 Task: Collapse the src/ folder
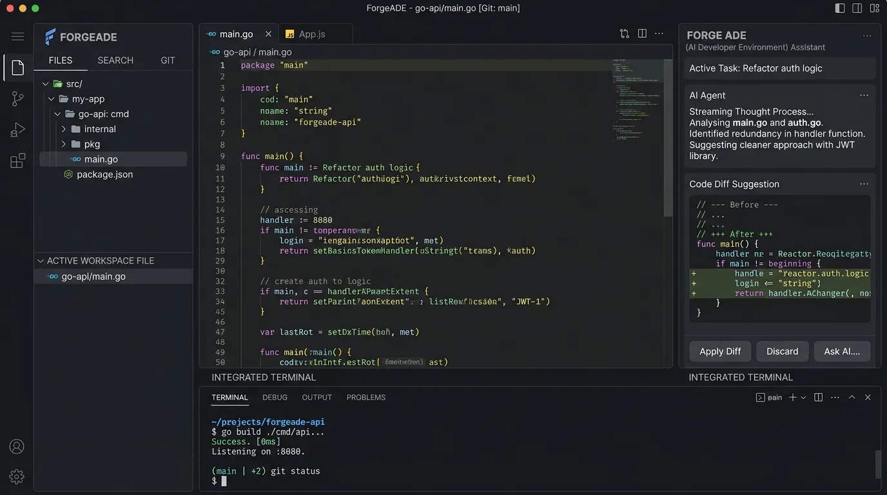click(x=45, y=84)
